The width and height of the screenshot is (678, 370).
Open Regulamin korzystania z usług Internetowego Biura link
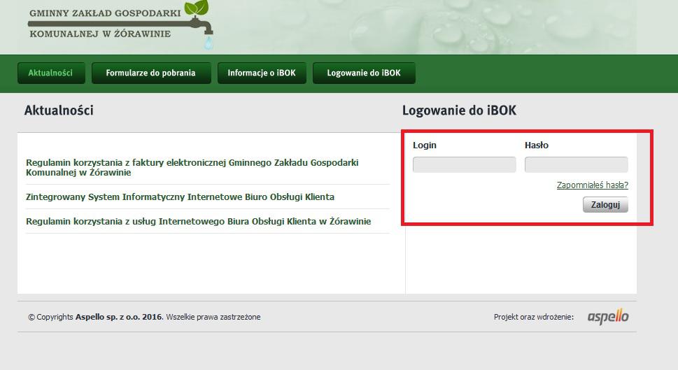[x=199, y=221]
